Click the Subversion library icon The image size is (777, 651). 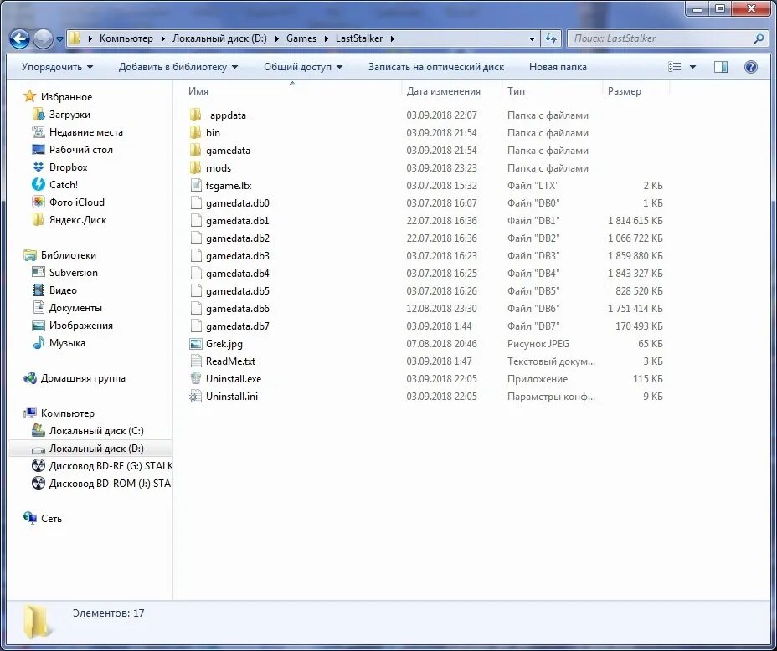point(39,272)
